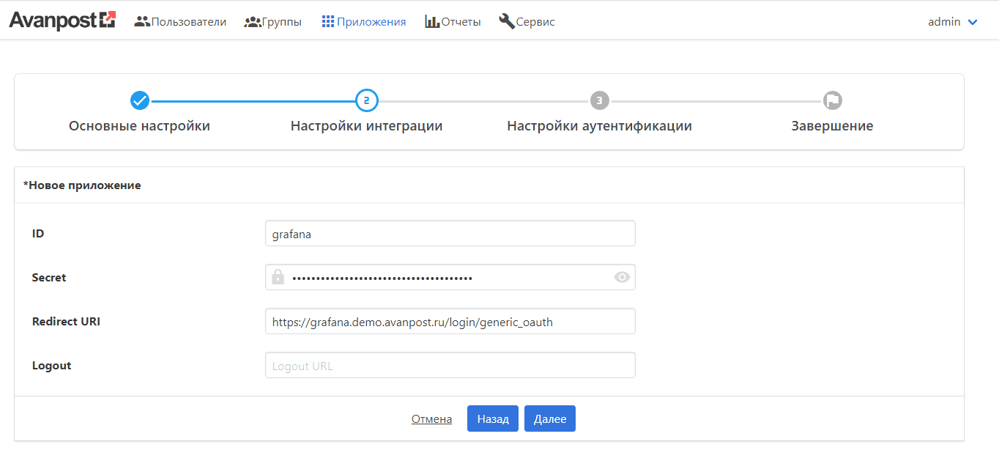Click the Users people icon
The width and height of the screenshot is (999, 461).
tap(142, 22)
